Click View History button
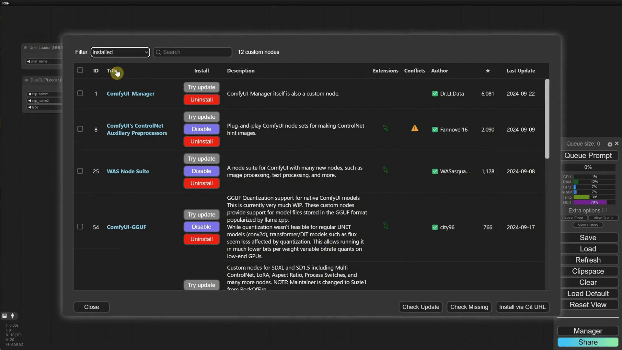The image size is (622, 350). (588, 225)
